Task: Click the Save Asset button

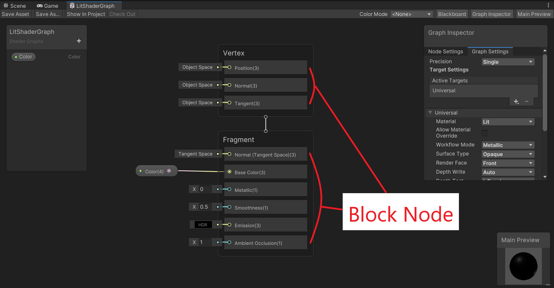Action: coord(16,14)
